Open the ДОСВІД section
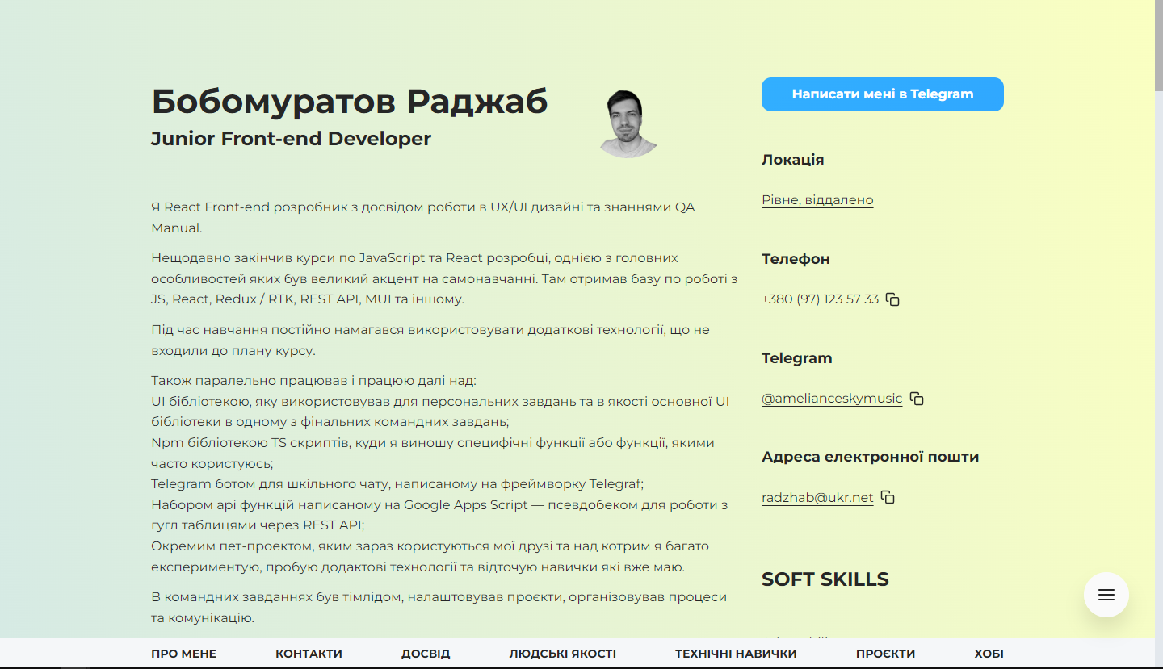Image resolution: width=1163 pixels, height=669 pixels. 426,654
